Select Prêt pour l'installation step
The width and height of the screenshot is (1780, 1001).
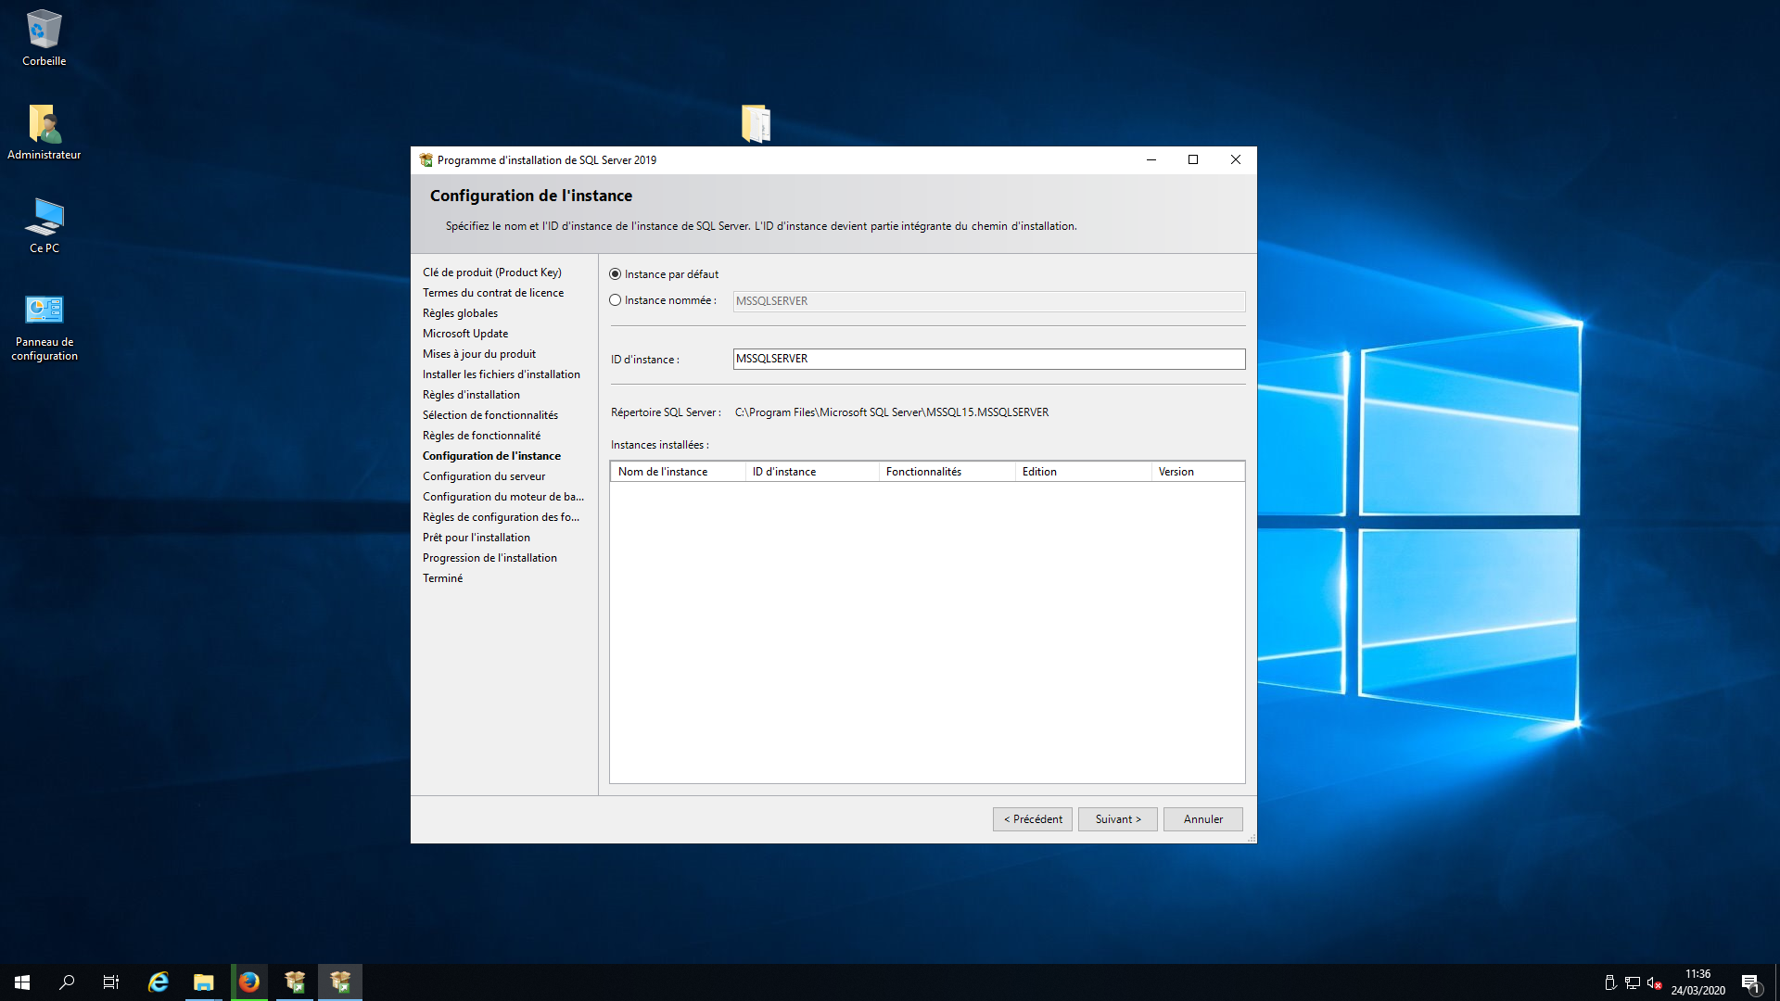click(x=476, y=538)
